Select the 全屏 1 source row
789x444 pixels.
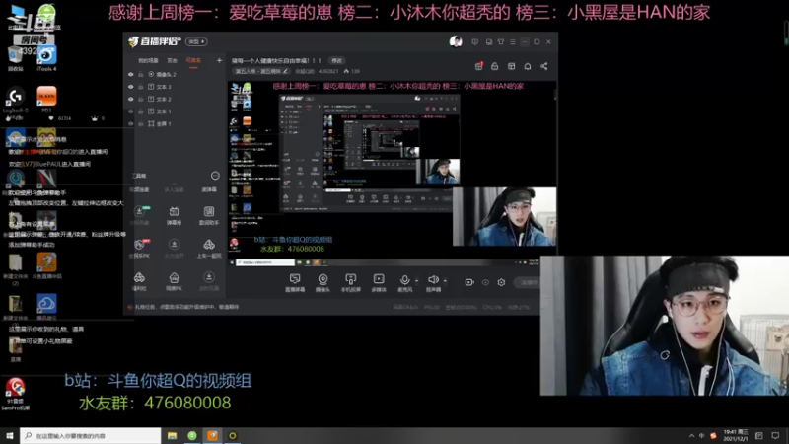click(x=176, y=124)
